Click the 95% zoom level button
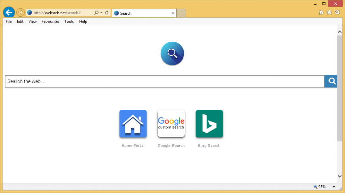The height and width of the screenshot is (193, 345). point(320,187)
